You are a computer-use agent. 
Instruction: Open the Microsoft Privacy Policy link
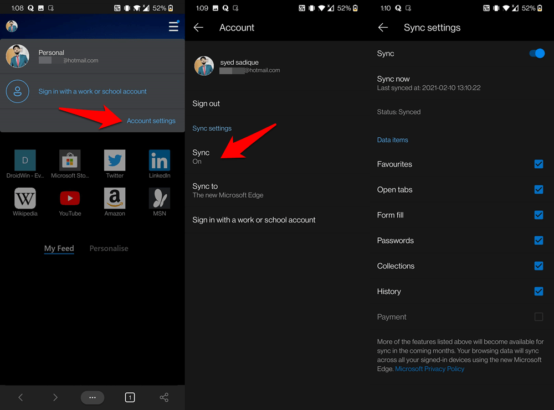point(430,369)
